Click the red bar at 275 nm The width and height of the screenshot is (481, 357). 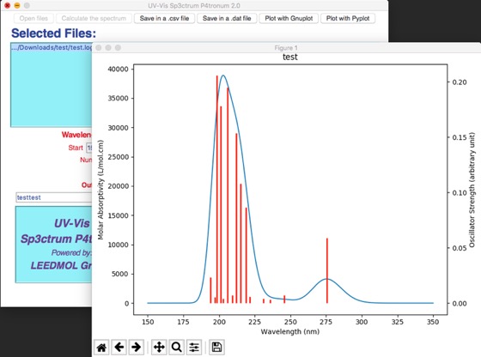click(327, 270)
